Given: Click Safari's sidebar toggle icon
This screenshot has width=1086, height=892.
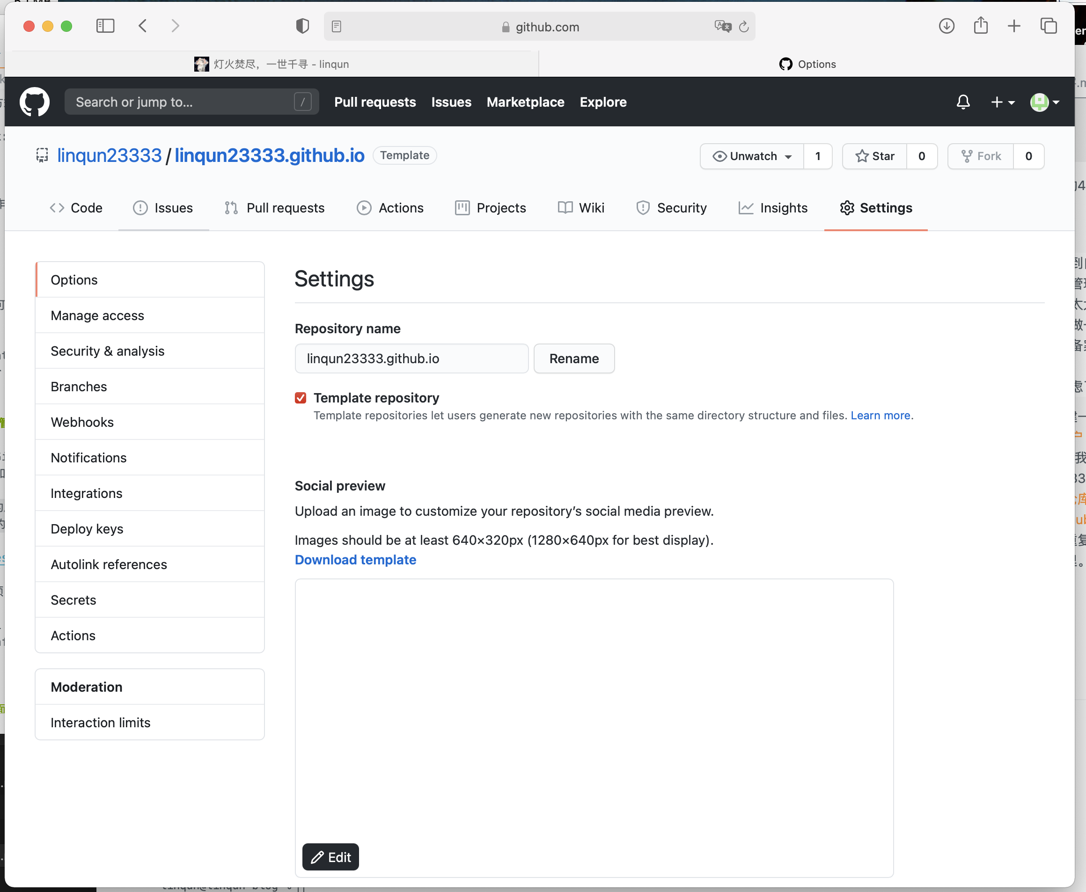Looking at the screenshot, I should (x=105, y=26).
